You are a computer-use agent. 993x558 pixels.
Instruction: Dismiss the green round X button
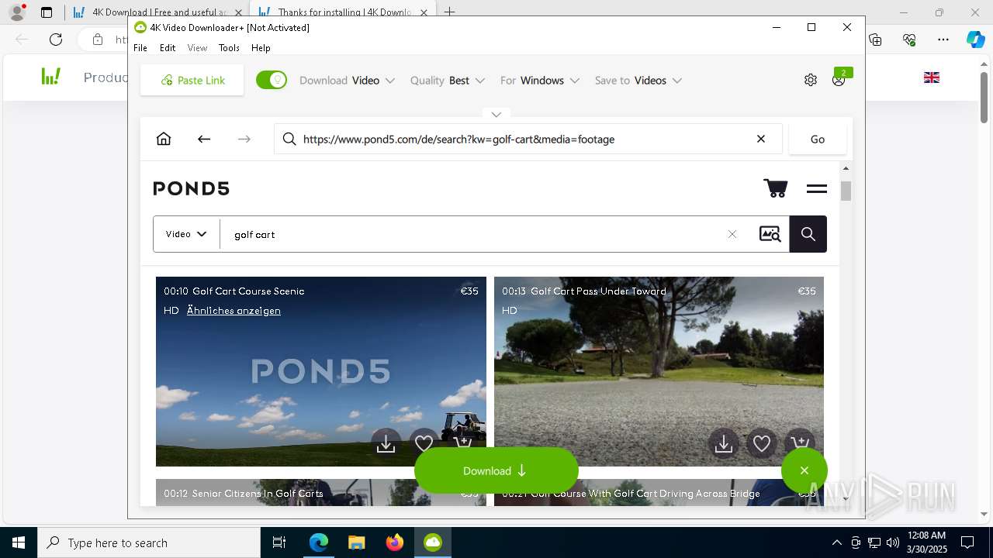(804, 470)
